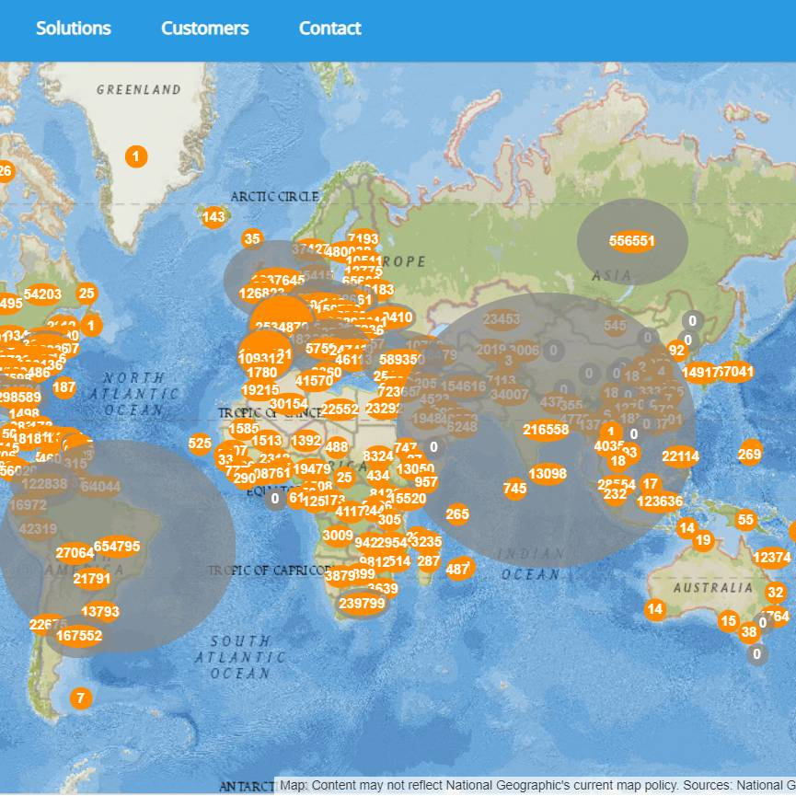Open the Solutions menu item
796x796 pixels.
74,29
